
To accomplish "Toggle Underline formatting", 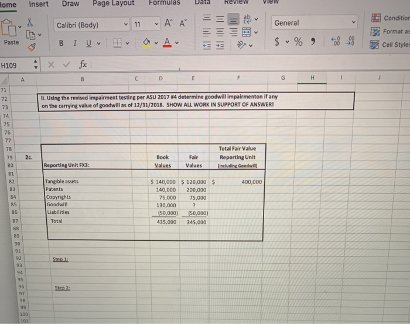I will point(89,43).
